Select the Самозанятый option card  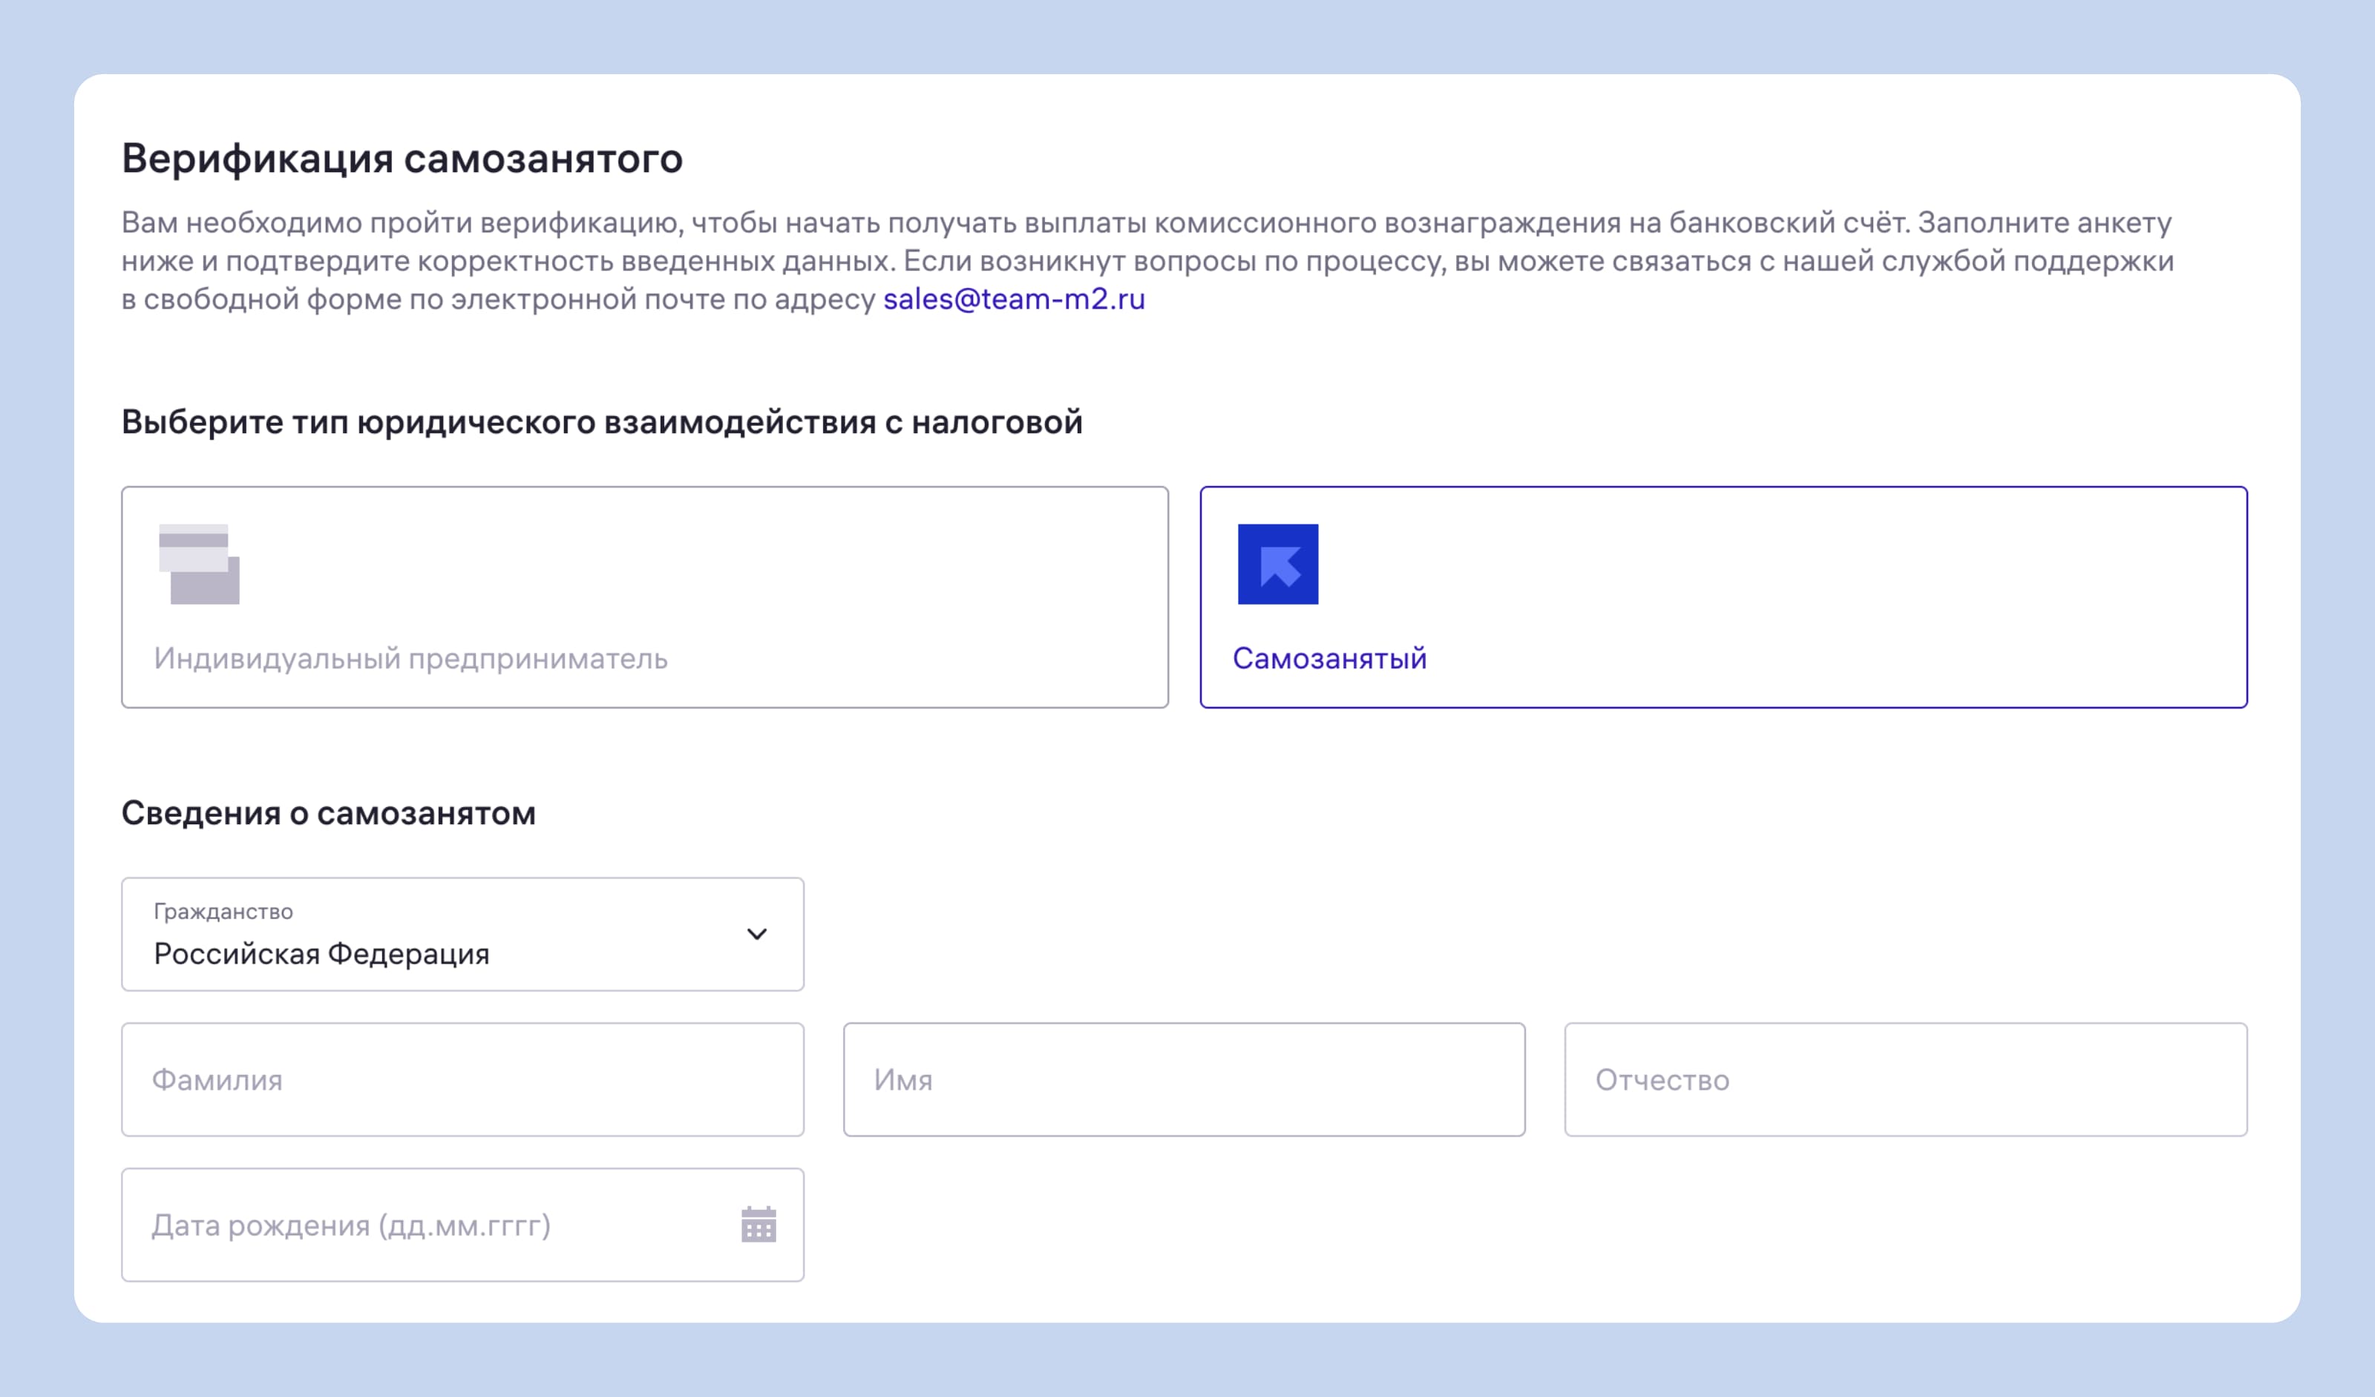[1724, 597]
